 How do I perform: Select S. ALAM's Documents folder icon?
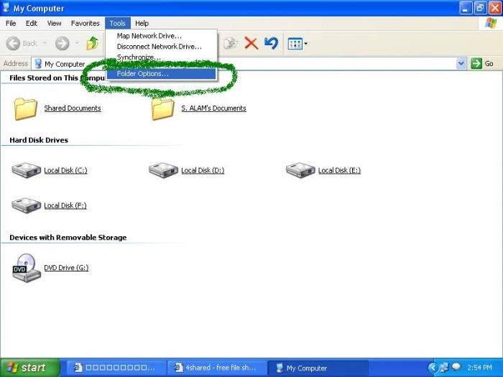[163, 109]
